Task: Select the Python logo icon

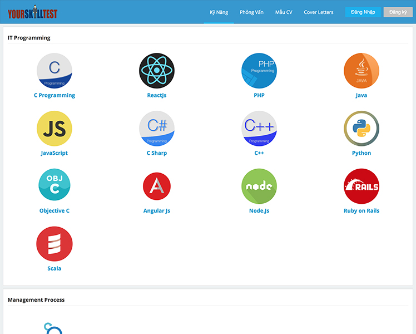Action: click(x=361, y=129)
